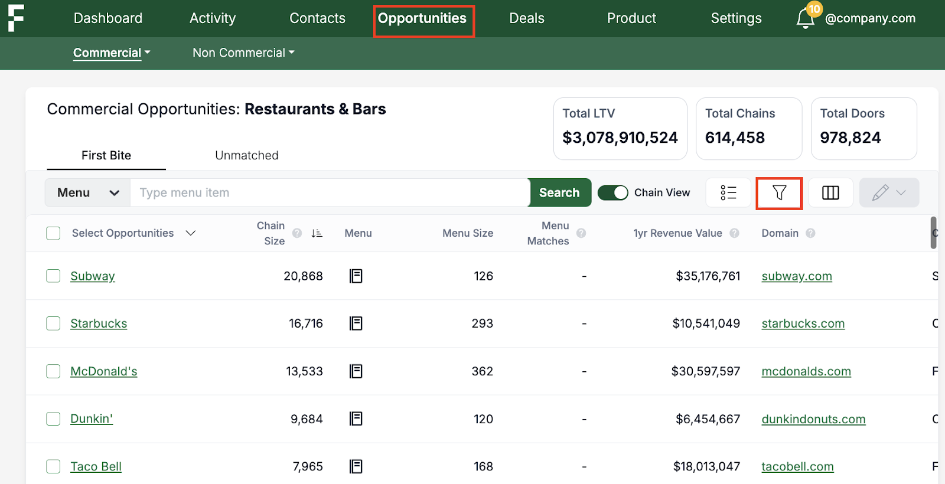Sort by Chain Size descending icon

coord(317,233)
